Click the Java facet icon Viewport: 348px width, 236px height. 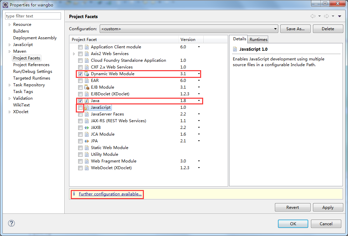[x=87, y=101]
